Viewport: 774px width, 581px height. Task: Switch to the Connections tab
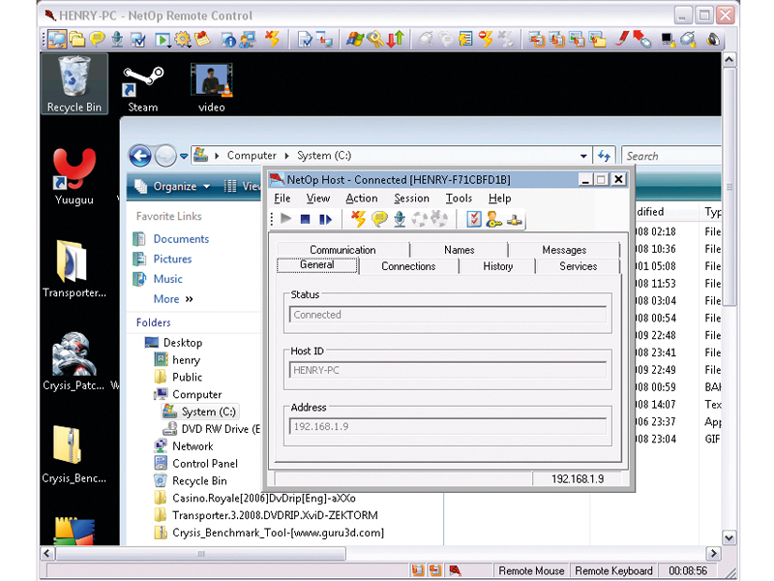click(x=408, y=265)
